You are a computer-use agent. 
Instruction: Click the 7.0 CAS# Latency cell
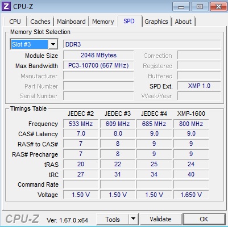pyautogui.click(x=81, y=134)
